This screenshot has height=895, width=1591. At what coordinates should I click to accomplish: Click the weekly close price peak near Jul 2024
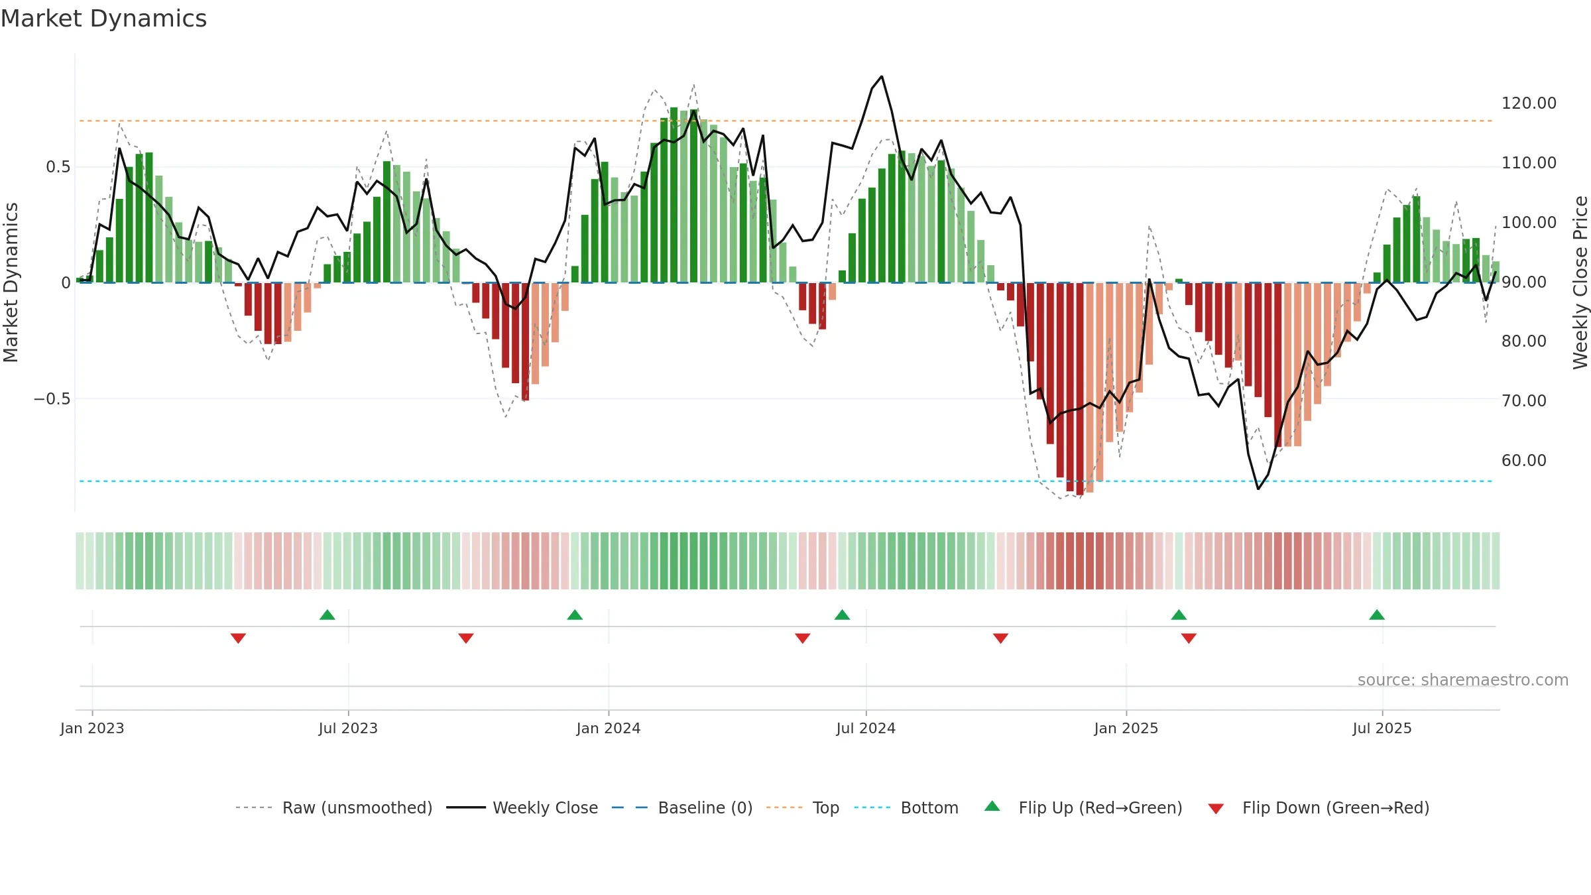pyautogui.click(x=882, y=76)
